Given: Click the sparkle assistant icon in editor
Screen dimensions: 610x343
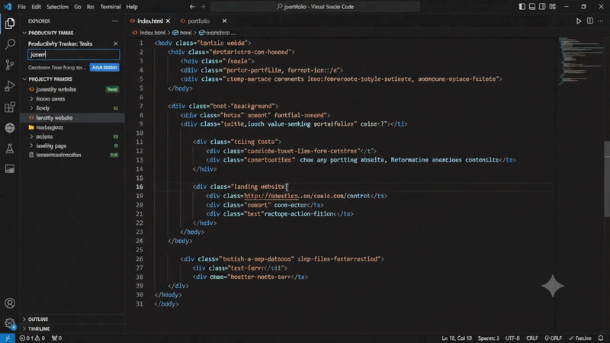Looking at the screenshot, I should coord(552,286).
